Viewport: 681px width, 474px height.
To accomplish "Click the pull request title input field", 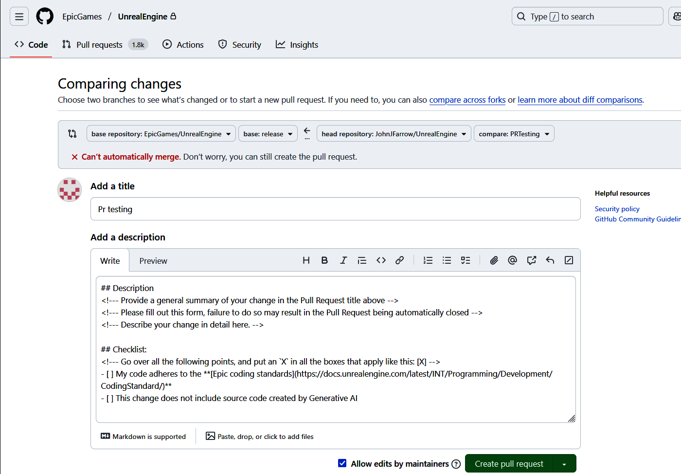I will tap(335, 209).
